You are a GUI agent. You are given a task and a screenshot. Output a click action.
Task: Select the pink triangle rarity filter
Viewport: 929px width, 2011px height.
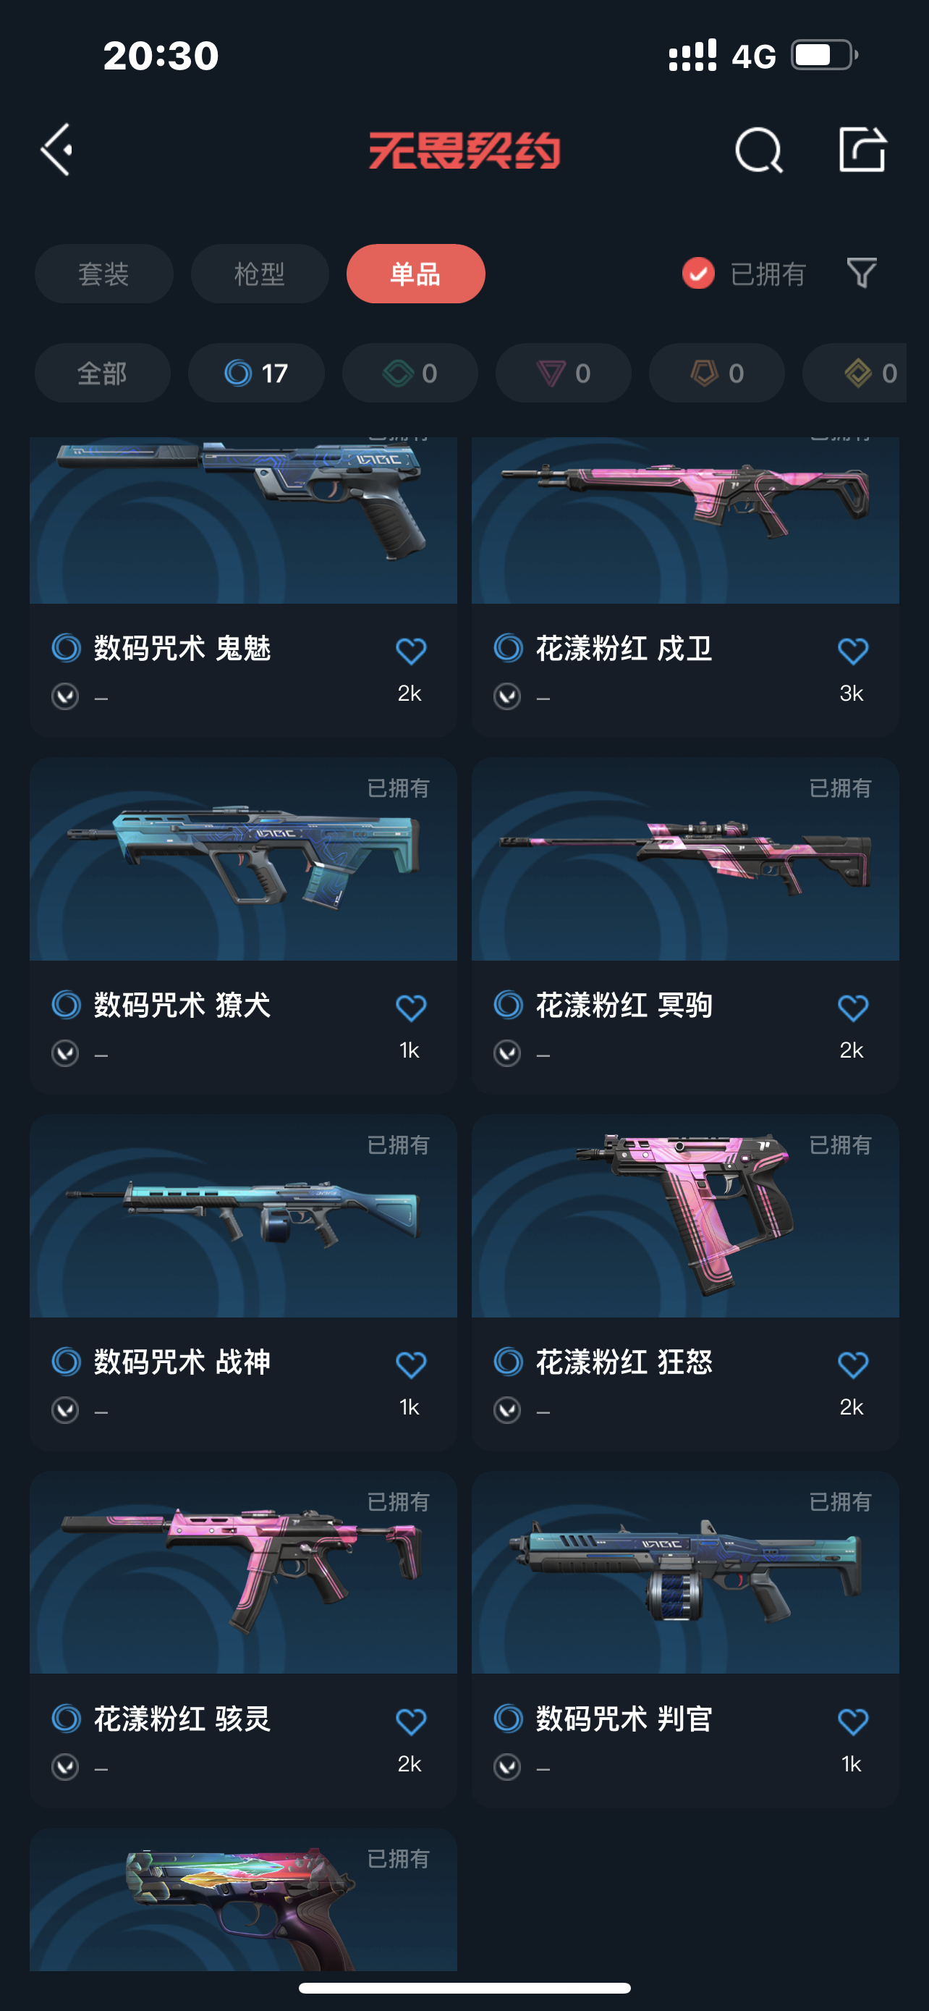point(563,373)
